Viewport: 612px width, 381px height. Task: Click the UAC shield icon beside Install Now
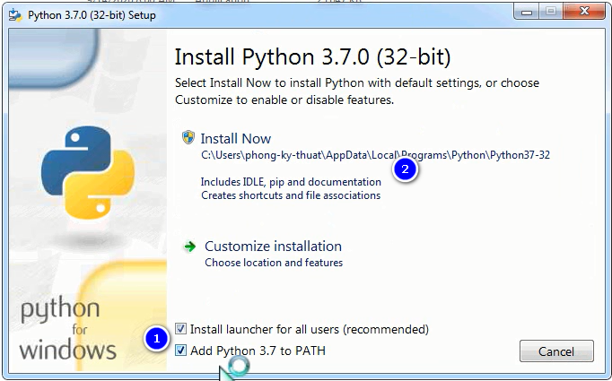(x=188, y=137)
